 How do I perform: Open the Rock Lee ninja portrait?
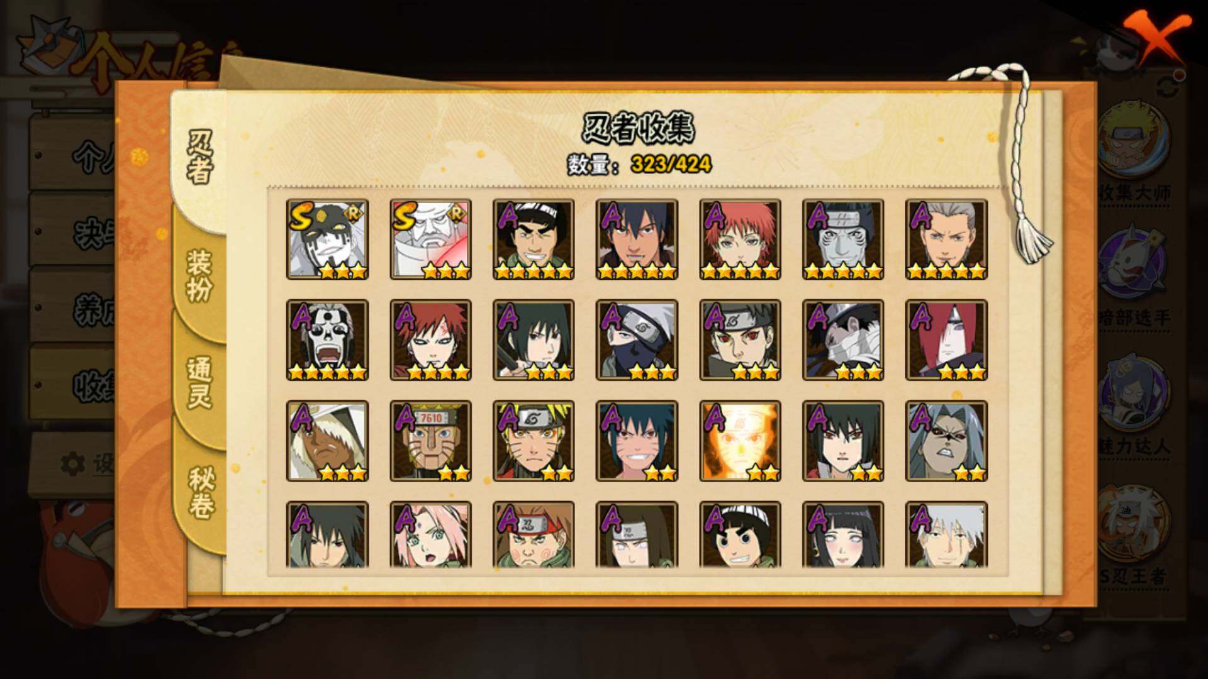740,534
